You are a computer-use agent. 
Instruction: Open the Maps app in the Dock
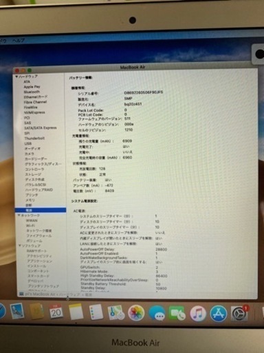pos(116,312)
